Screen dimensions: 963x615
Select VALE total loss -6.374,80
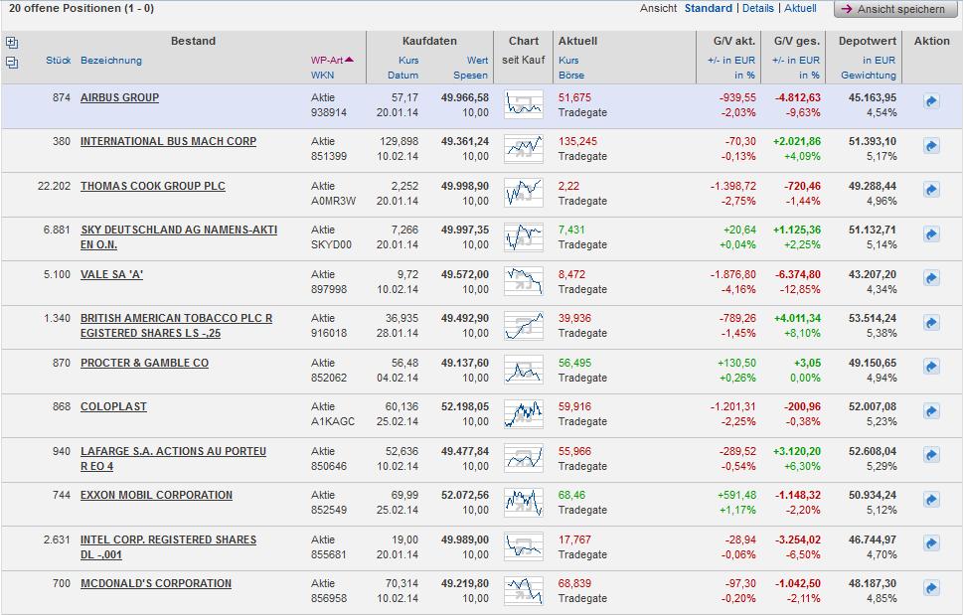(798, 274)
